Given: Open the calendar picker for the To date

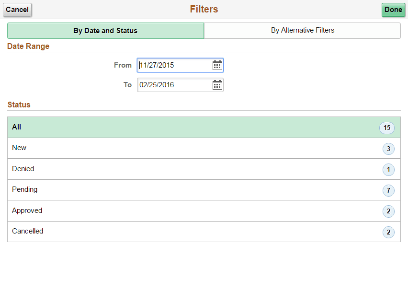Looking at the screenshot, I should pos(217,85).
